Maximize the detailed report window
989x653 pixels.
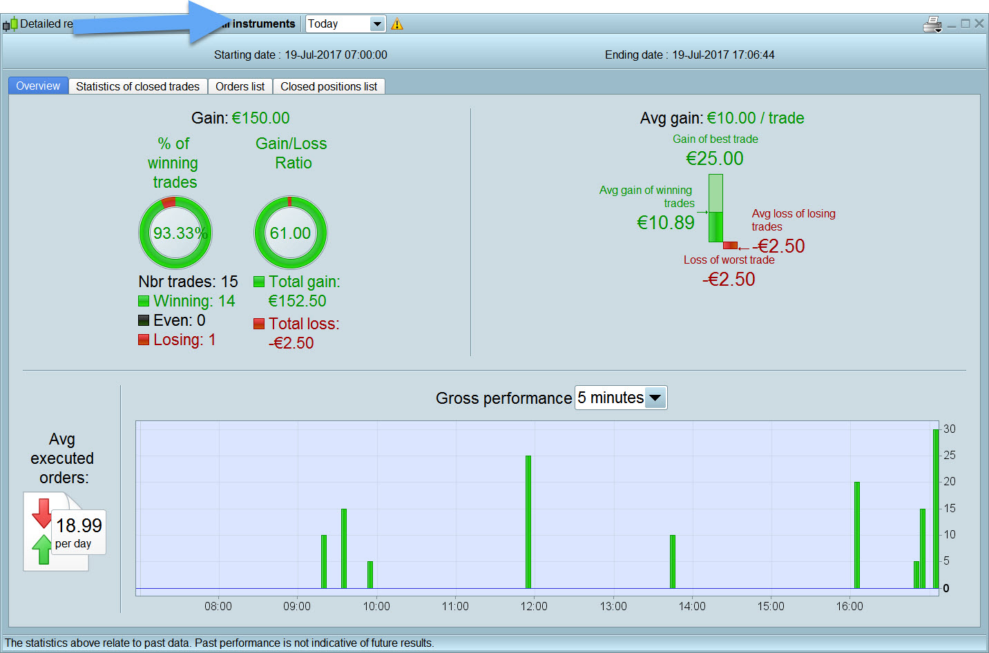pyautogui.click(x=966, y=23)
